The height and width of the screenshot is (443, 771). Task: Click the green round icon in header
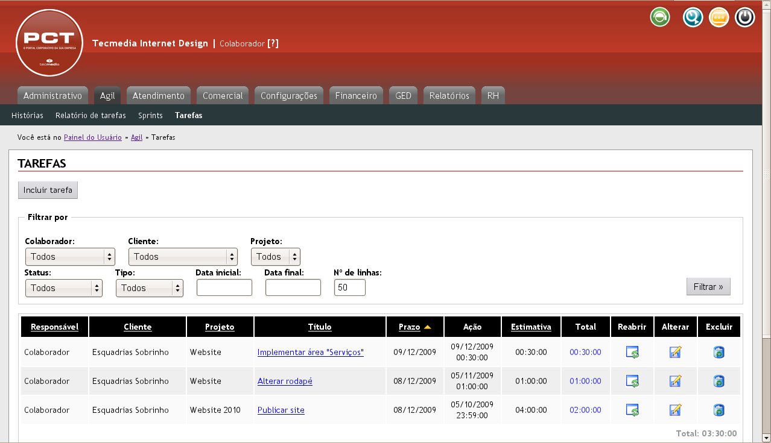[660, 17]
